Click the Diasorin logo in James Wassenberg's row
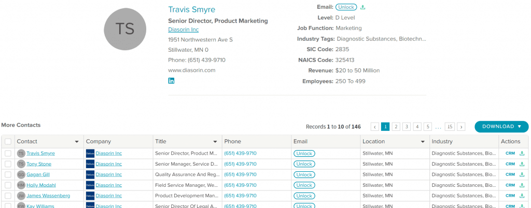 pos(90,196)
